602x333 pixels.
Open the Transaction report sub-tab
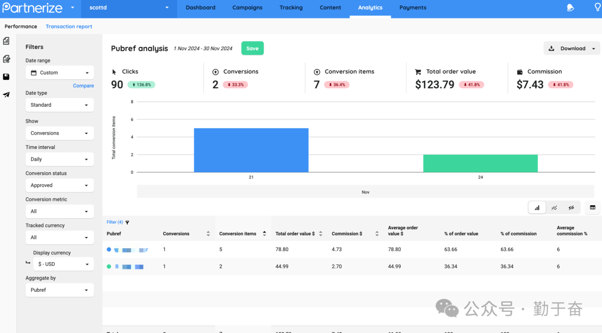tap(69, 27)
